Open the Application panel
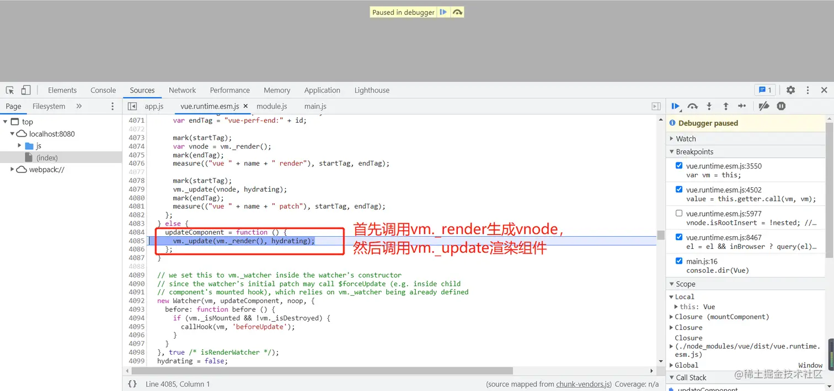The image size is (834, 391). click(322, 90)
